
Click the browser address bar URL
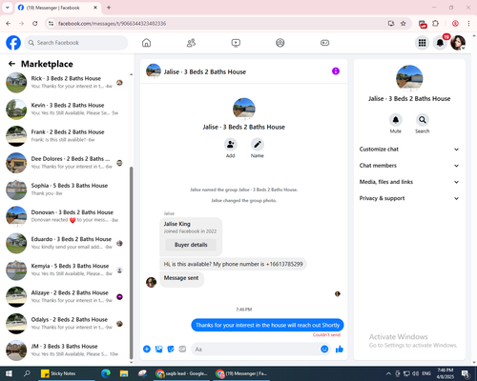pyautogui.click(x=112, y=24)
